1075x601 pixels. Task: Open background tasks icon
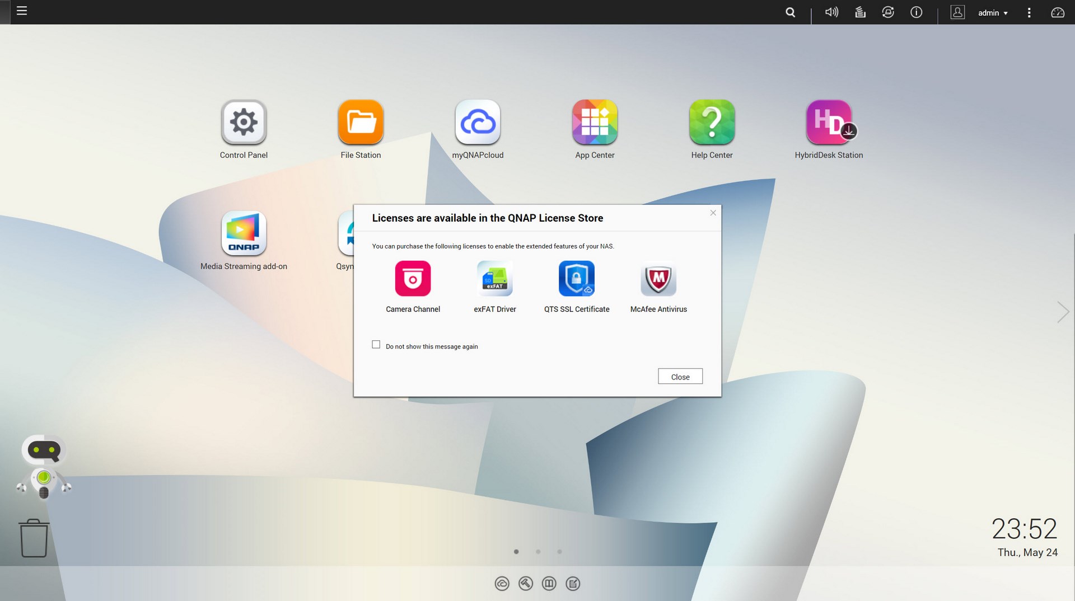tap(861, 12)
